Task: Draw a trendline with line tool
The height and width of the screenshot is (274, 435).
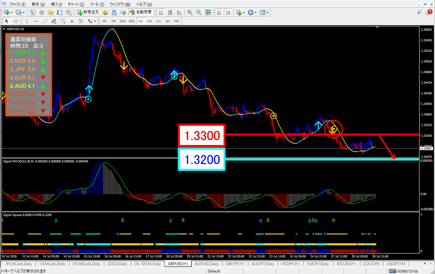Action: click(x=45, y=21)
